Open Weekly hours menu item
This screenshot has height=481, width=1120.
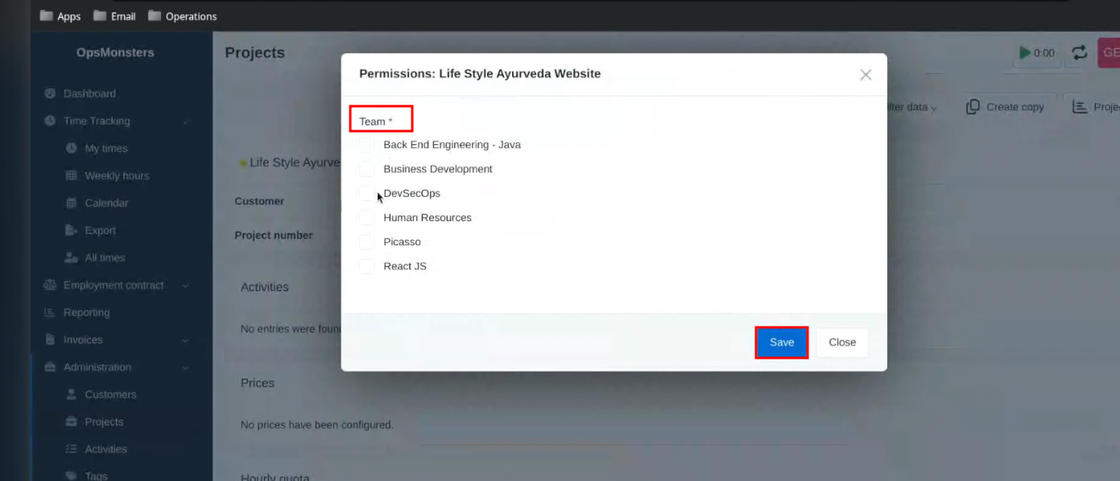(117, 176)
